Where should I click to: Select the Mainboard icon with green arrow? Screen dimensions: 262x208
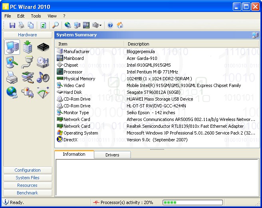tap(28, 47)
